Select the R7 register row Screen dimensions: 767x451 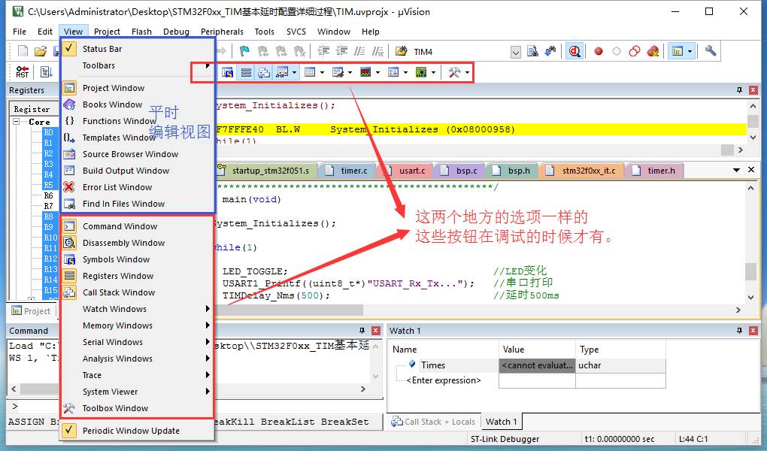pos(48,206)
